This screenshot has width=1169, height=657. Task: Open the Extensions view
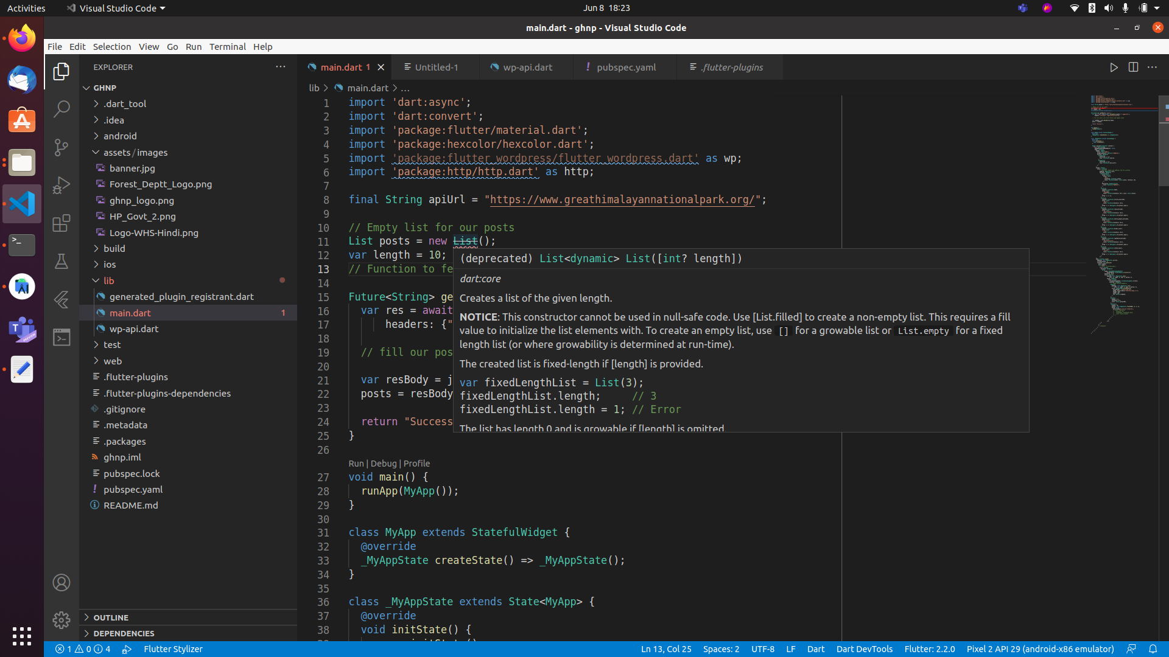coord(61,223)
